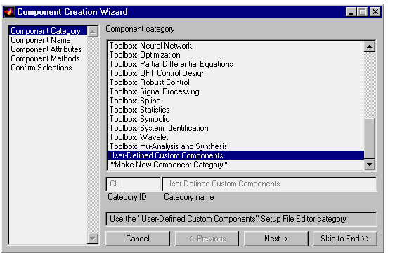Minimize the Component Creation Wizard window
This screenshot has height=254, width=395.
tap(351, 12)
